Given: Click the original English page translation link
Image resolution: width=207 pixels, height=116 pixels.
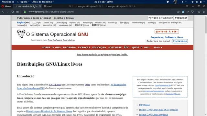Looking at the screenshot, I should [x=102, y=54].
